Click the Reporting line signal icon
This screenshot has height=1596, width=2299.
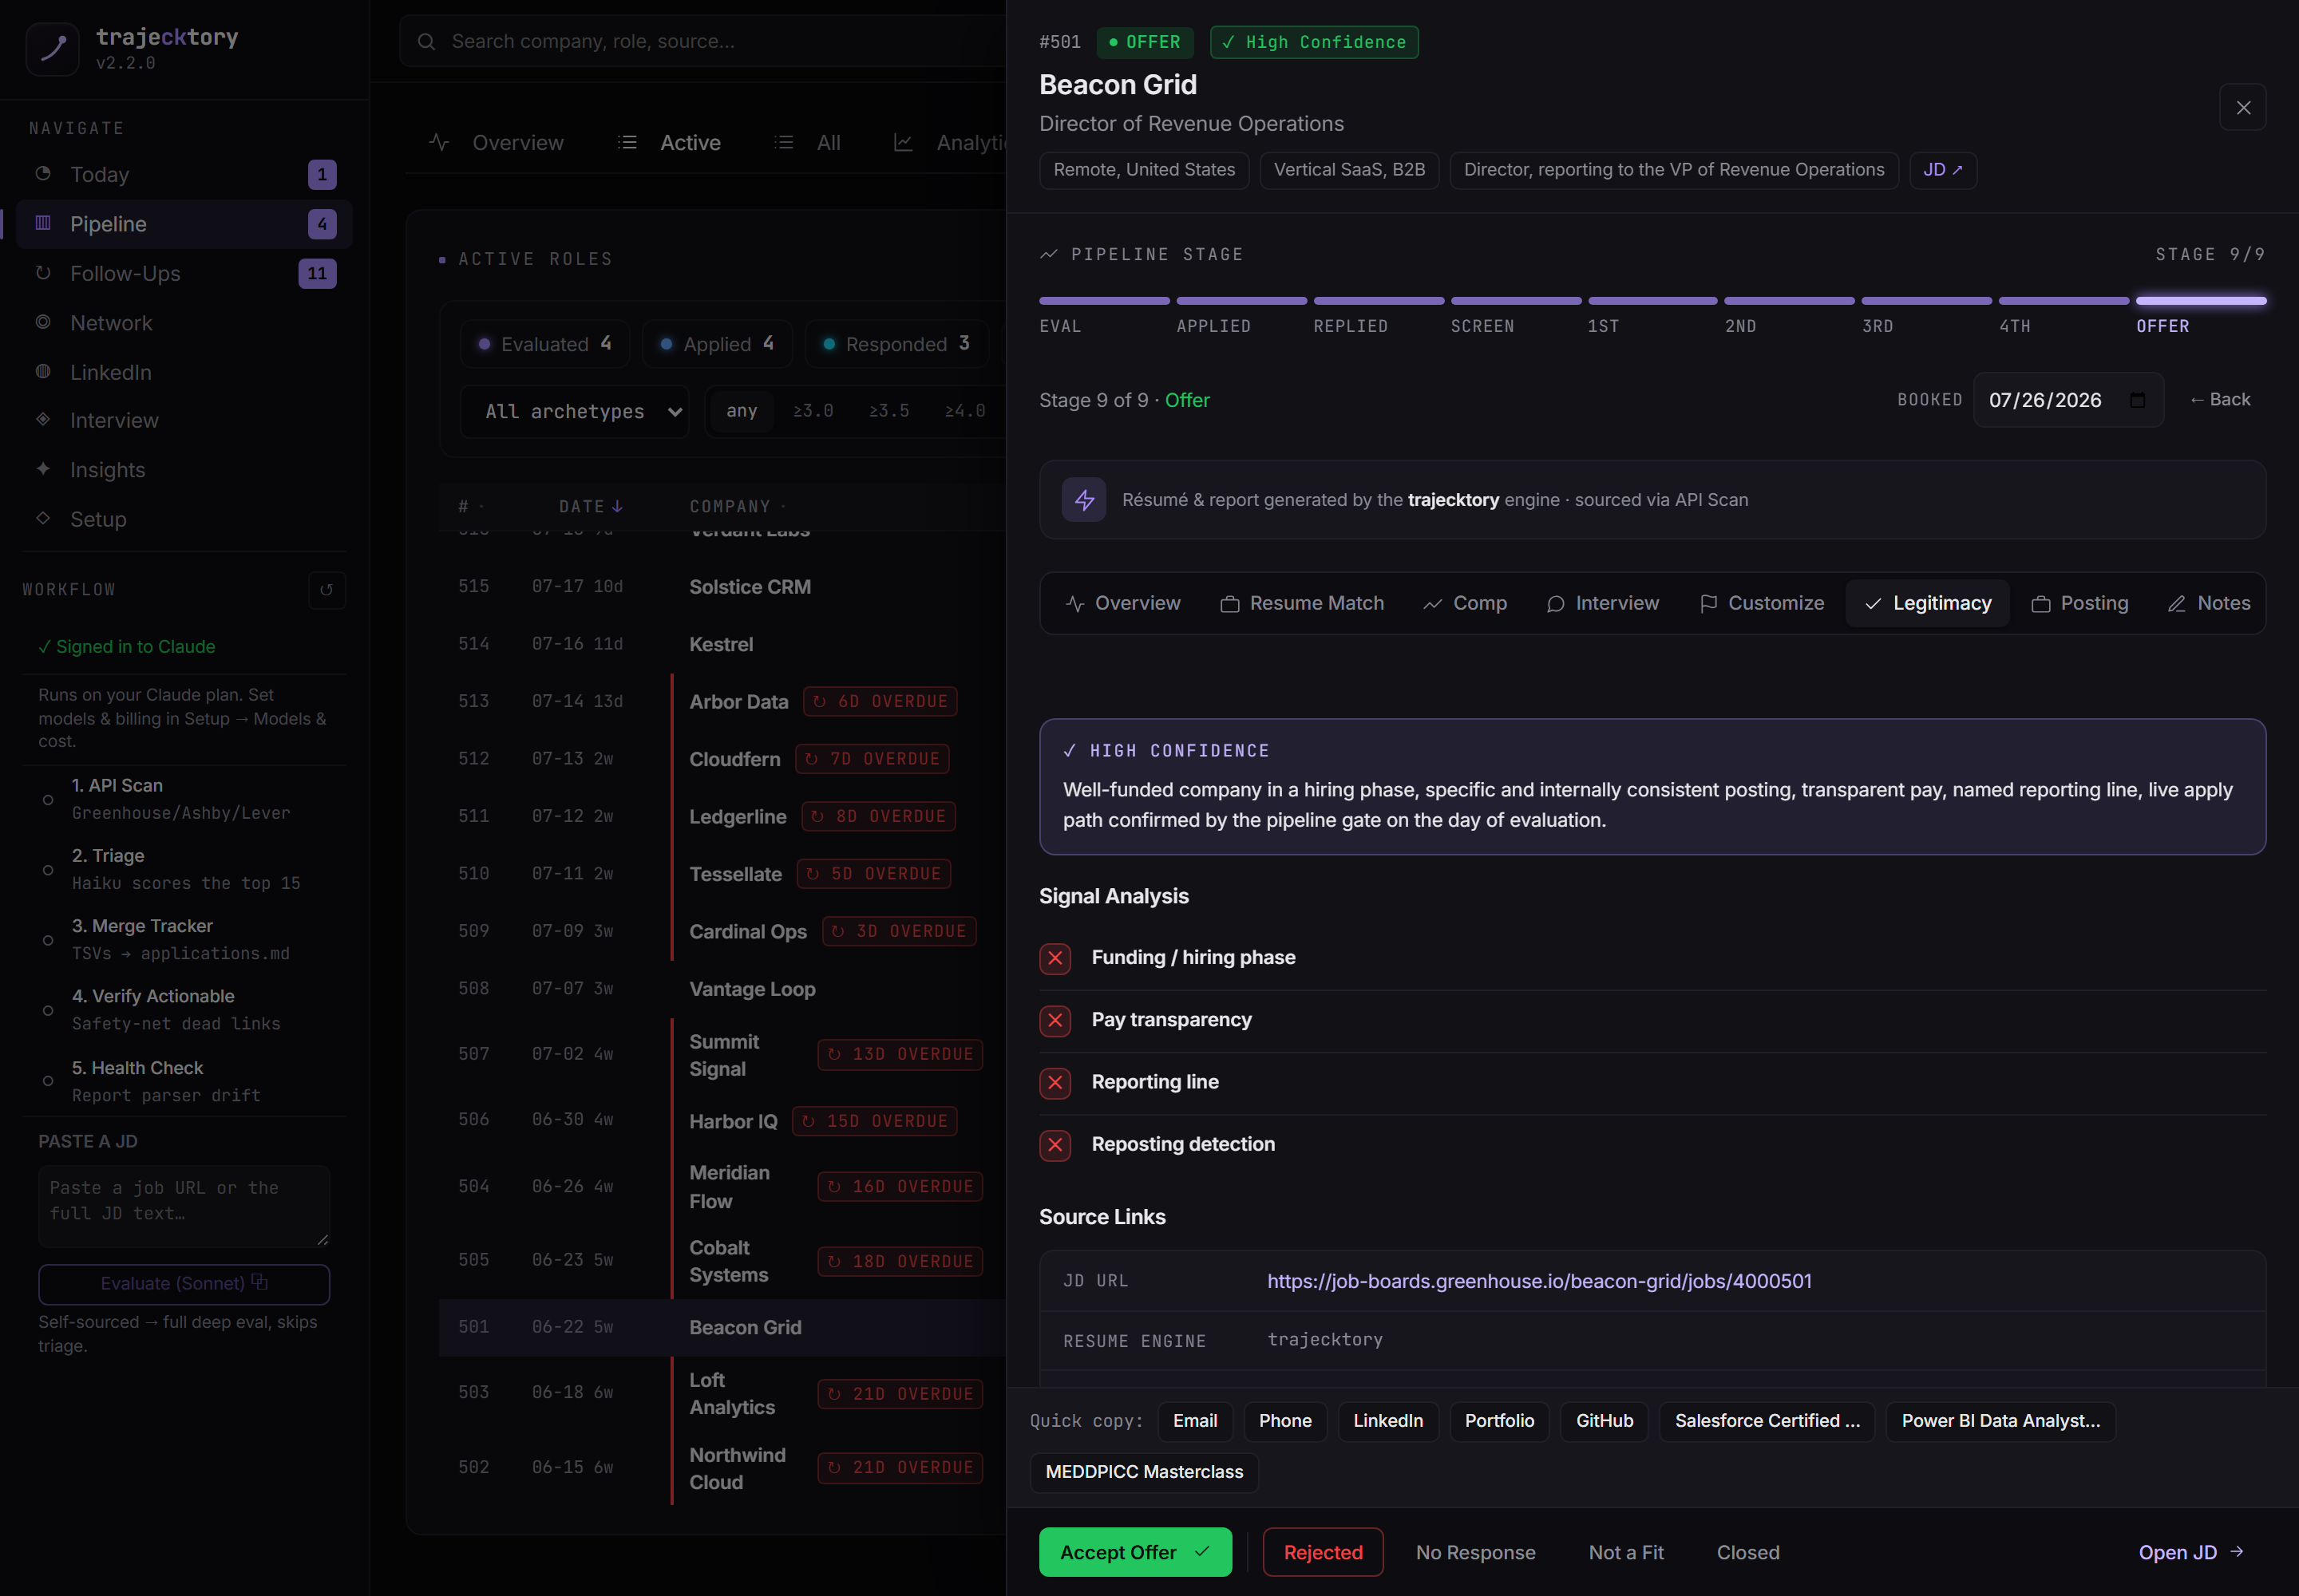(1055, 1082)
